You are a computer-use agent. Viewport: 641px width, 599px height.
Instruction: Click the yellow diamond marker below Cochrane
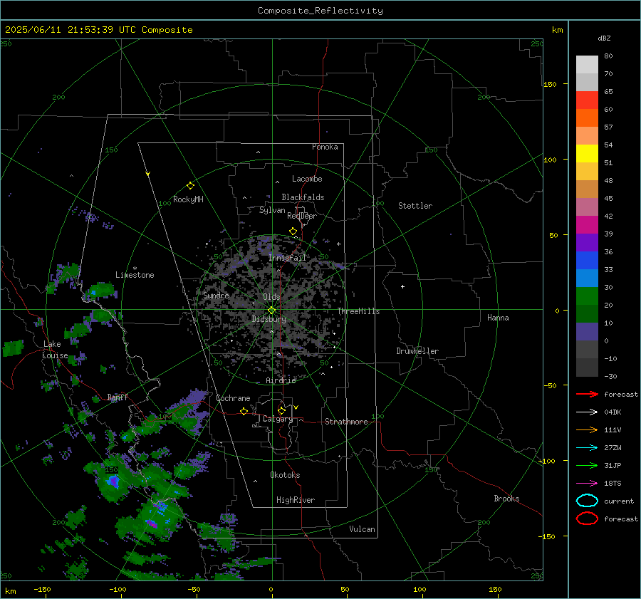click(244, 412)
